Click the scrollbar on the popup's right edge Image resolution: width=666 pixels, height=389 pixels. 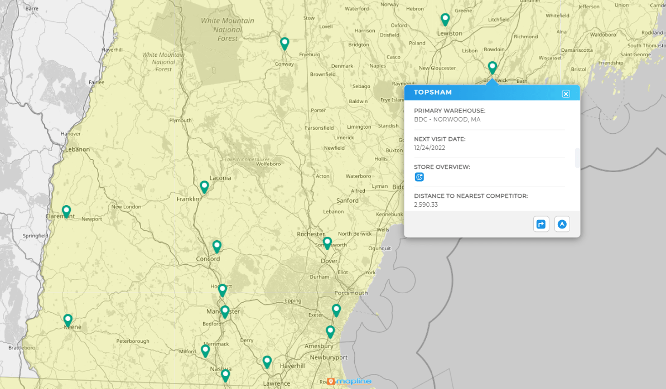(x=576, y=158)
